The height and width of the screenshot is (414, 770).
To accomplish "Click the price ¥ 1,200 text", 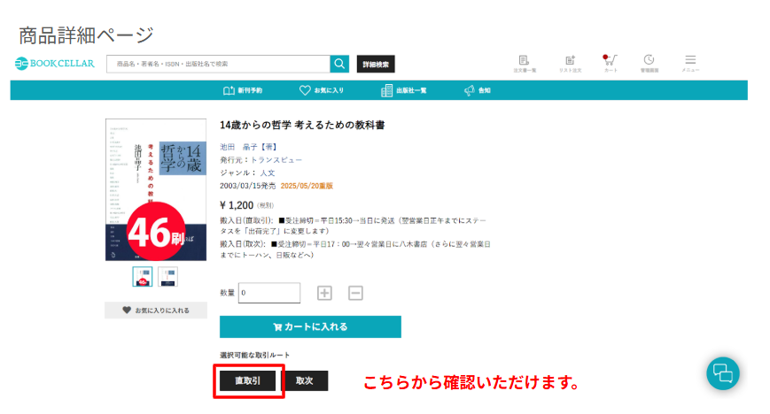I will pos(237,205).
